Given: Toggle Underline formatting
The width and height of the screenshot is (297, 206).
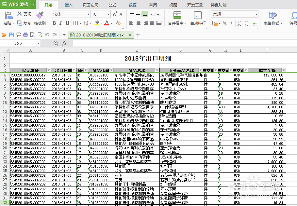Looking at the screenshot, I should (67, 23).
